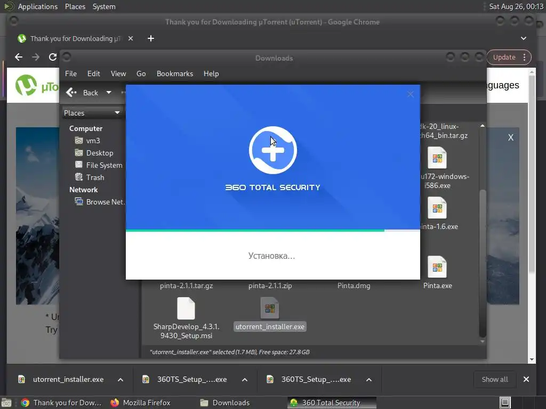
Task: Close the Chrome downloads bar
Action: (x=526, y=379)
